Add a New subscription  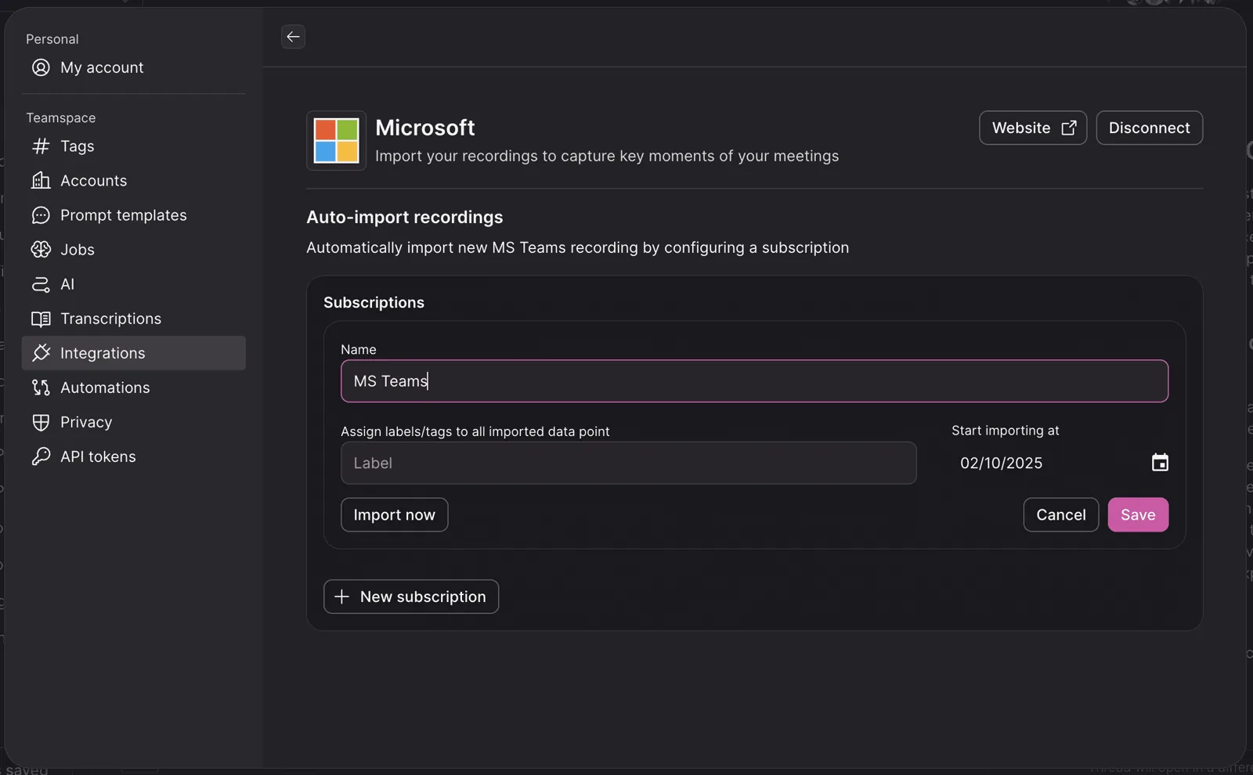tap(411, 597)
